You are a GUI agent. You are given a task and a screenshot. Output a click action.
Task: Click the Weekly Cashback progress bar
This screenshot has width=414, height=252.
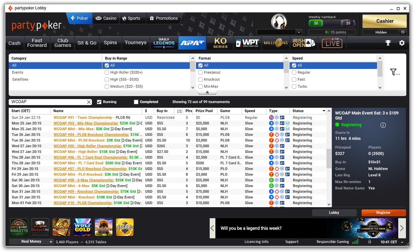point(332,23)
